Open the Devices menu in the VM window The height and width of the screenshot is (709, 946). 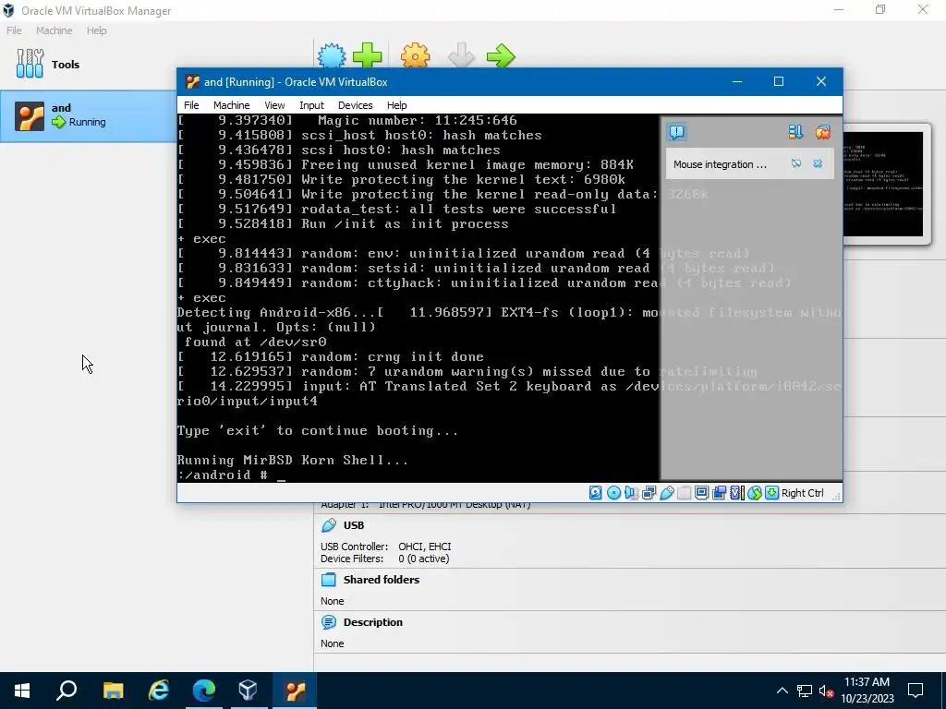click(356, 105)
